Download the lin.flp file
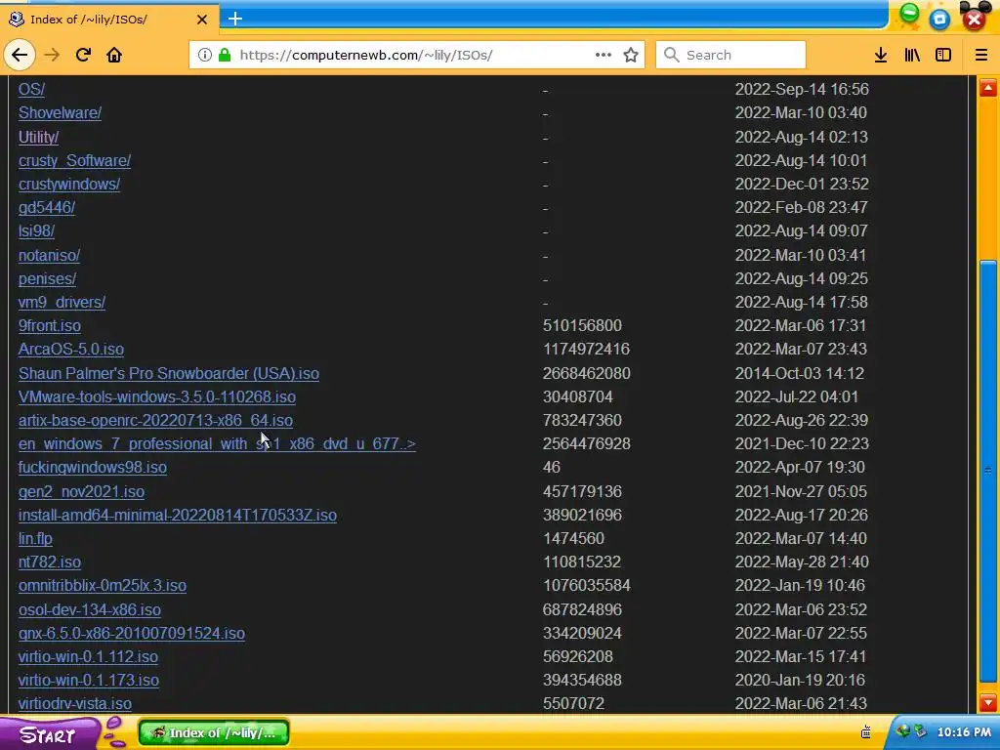Screen dimensions: 1000x750 (35, 539)
